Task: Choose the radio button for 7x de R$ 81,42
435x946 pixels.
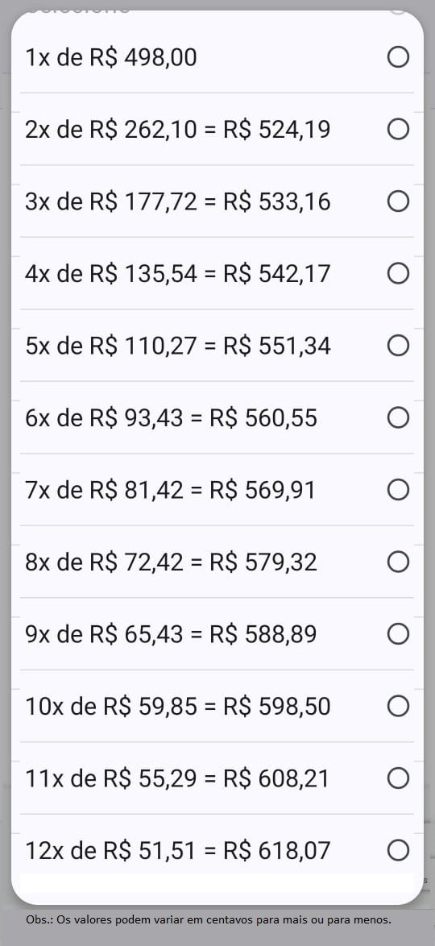Action: click(398, 490)
